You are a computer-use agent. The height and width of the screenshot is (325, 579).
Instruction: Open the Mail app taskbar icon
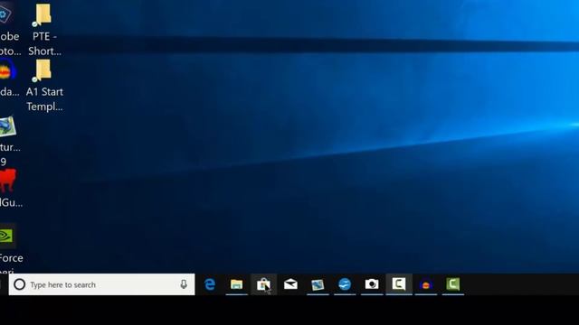[290, 284]
